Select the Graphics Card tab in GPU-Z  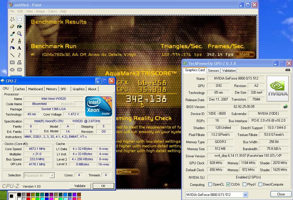pos(195,70)
